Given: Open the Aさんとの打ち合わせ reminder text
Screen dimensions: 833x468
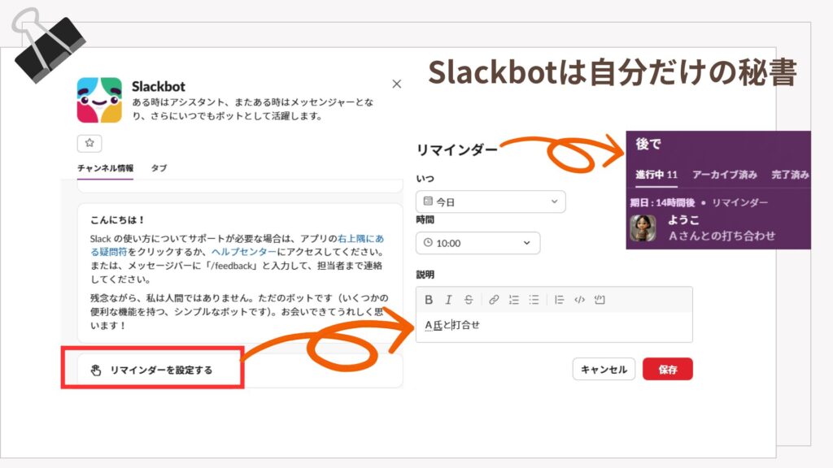Looking at the screenshot, I should 722,236.
